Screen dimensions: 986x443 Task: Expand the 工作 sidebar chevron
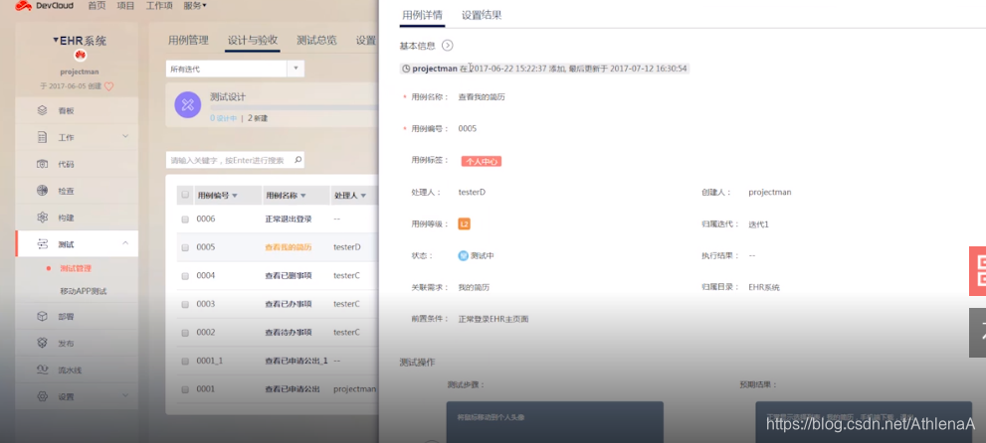point(125,136)
